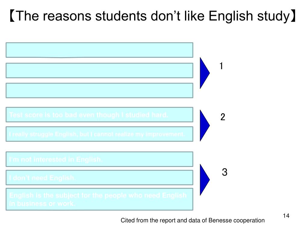Select the second empty cyan box

coord(99,70)
